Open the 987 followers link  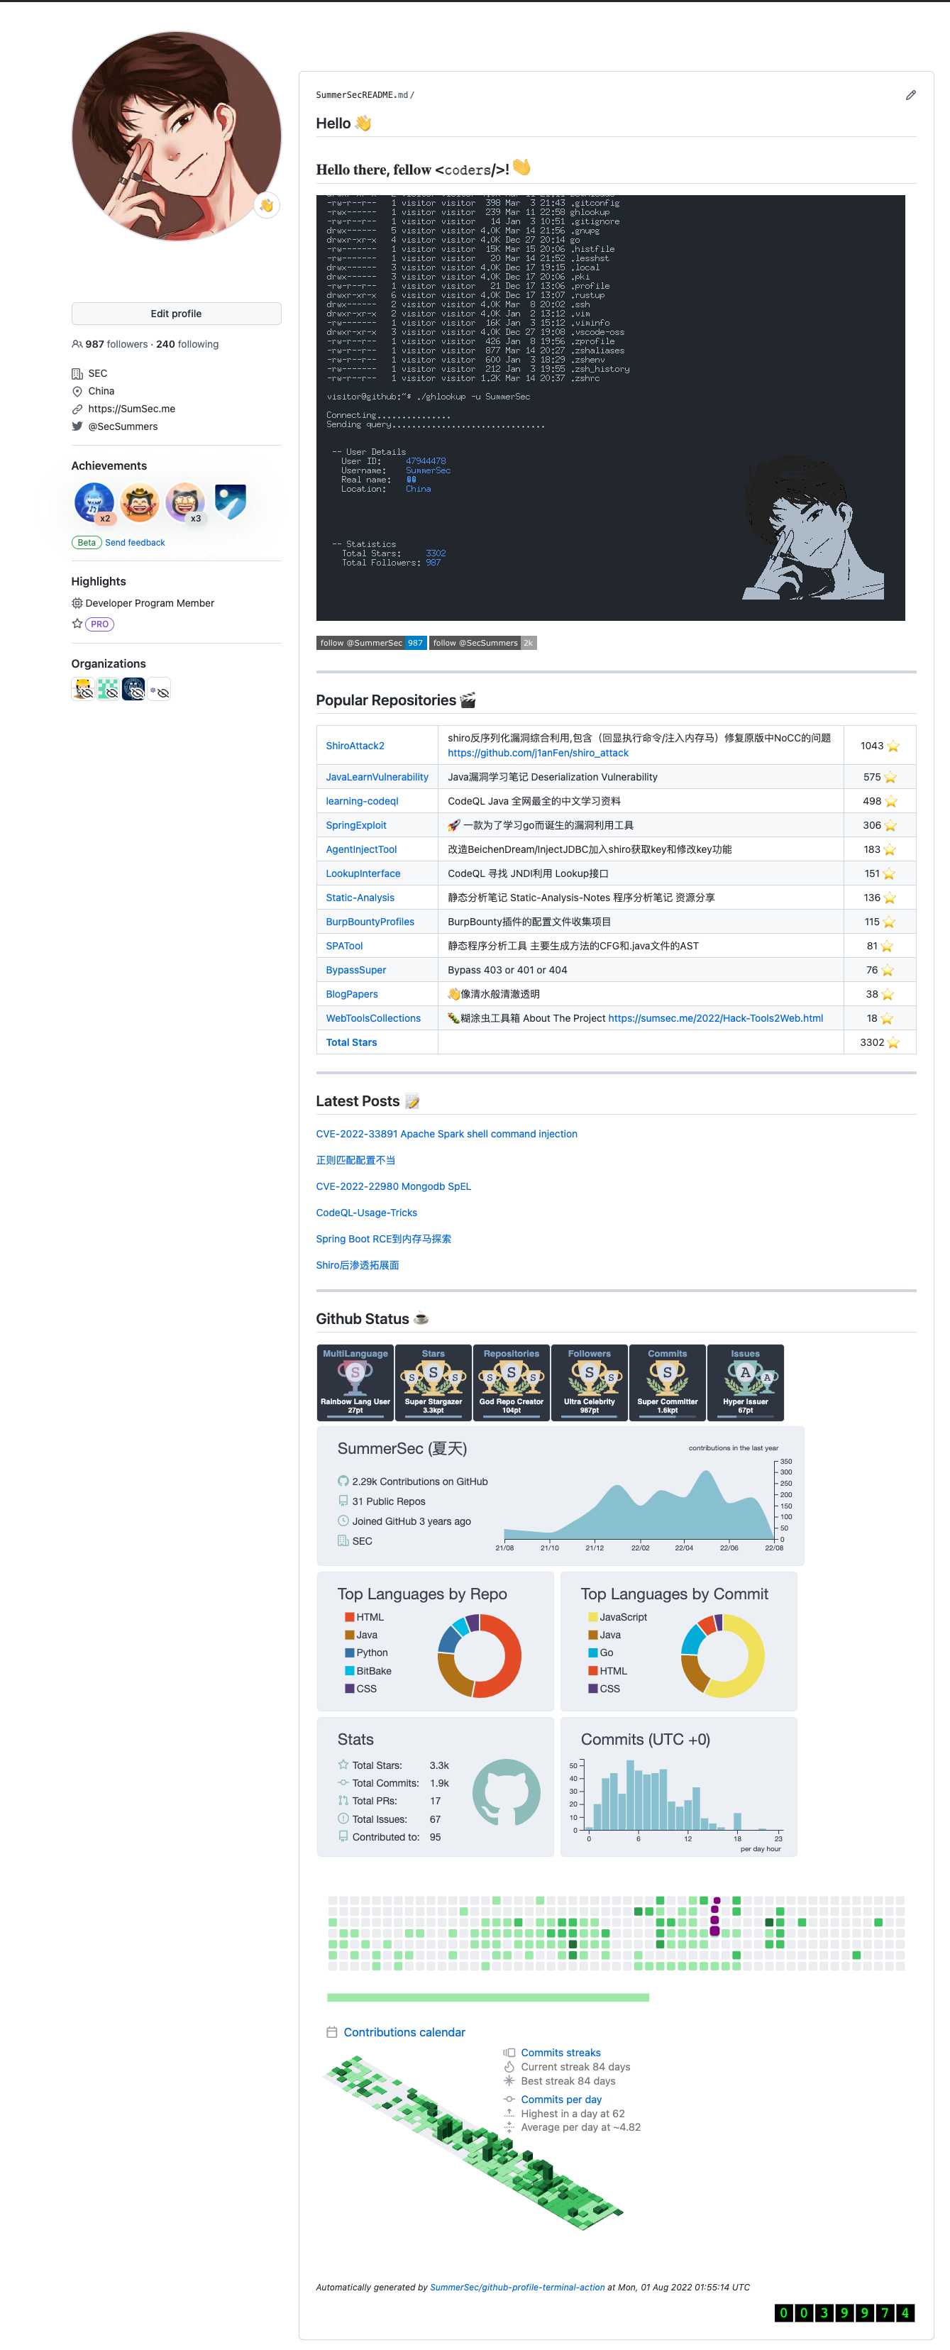pos(116,344)
